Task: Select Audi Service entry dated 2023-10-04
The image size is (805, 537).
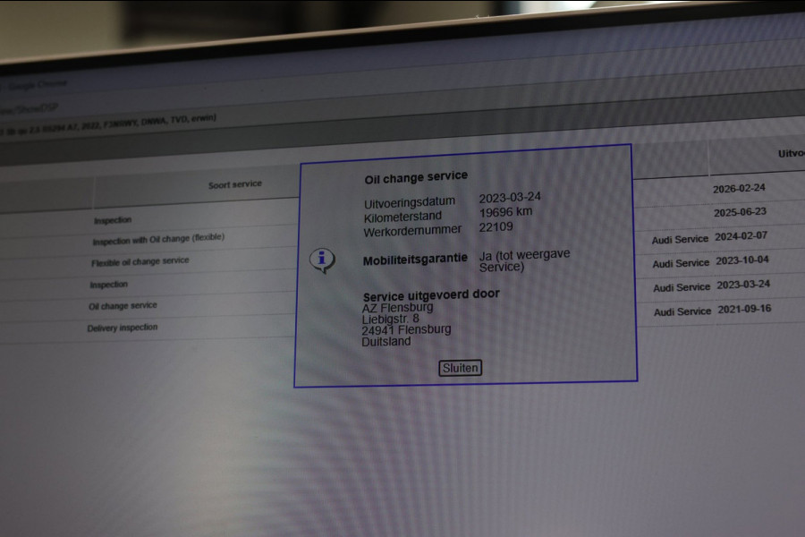Action: [710, 261]
